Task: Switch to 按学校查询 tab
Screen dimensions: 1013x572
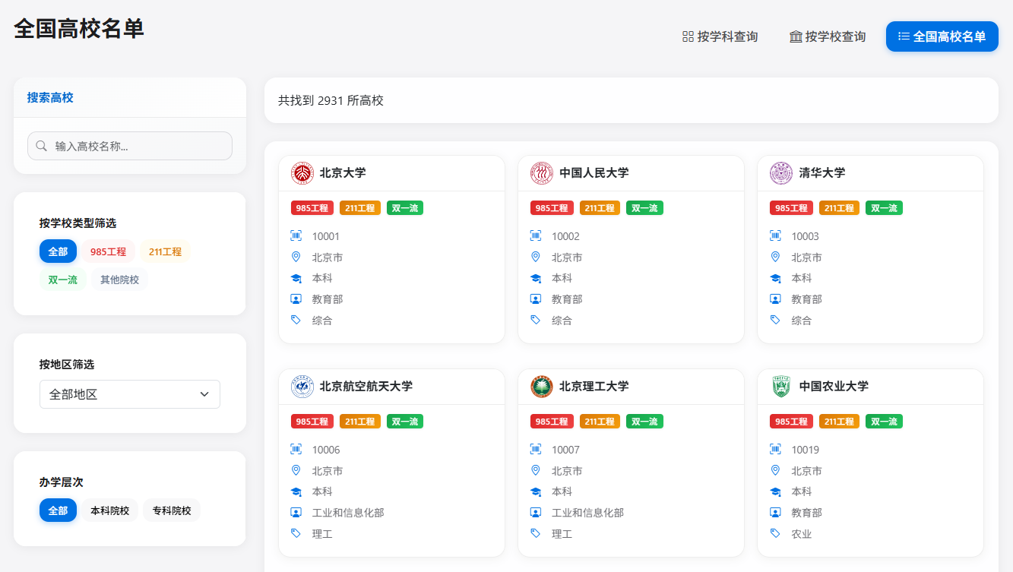Action: point(828,36)
